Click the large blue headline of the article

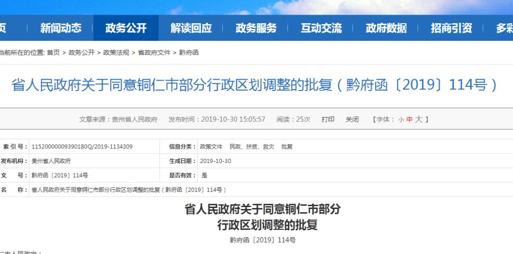coord(255,85)
